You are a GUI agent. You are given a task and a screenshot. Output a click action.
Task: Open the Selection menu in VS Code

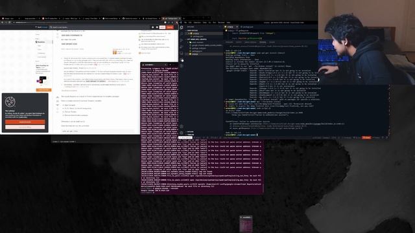[x=197, y=23]
